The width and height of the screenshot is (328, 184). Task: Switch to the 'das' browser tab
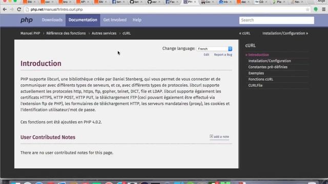tap(243, 2)
